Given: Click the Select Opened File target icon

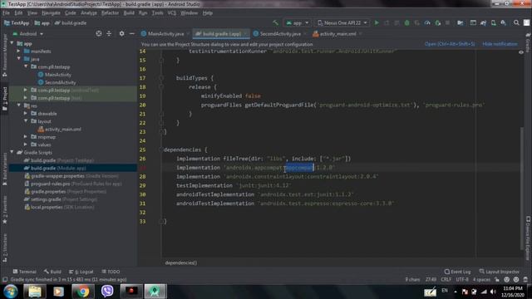Looking at the screenshot, I should point(99,33).
